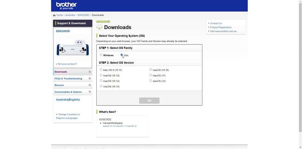The width and height of the screenshot is (302, 149).
Task: Choose macOS (10.15) version
Action: 150,70
